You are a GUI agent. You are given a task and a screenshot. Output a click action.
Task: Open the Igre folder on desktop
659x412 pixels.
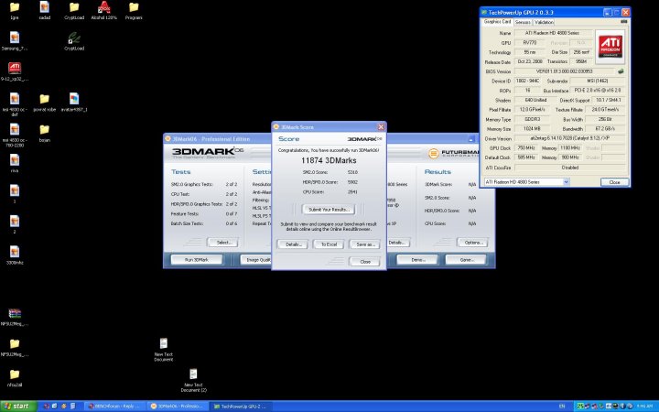tap(15, 7)
